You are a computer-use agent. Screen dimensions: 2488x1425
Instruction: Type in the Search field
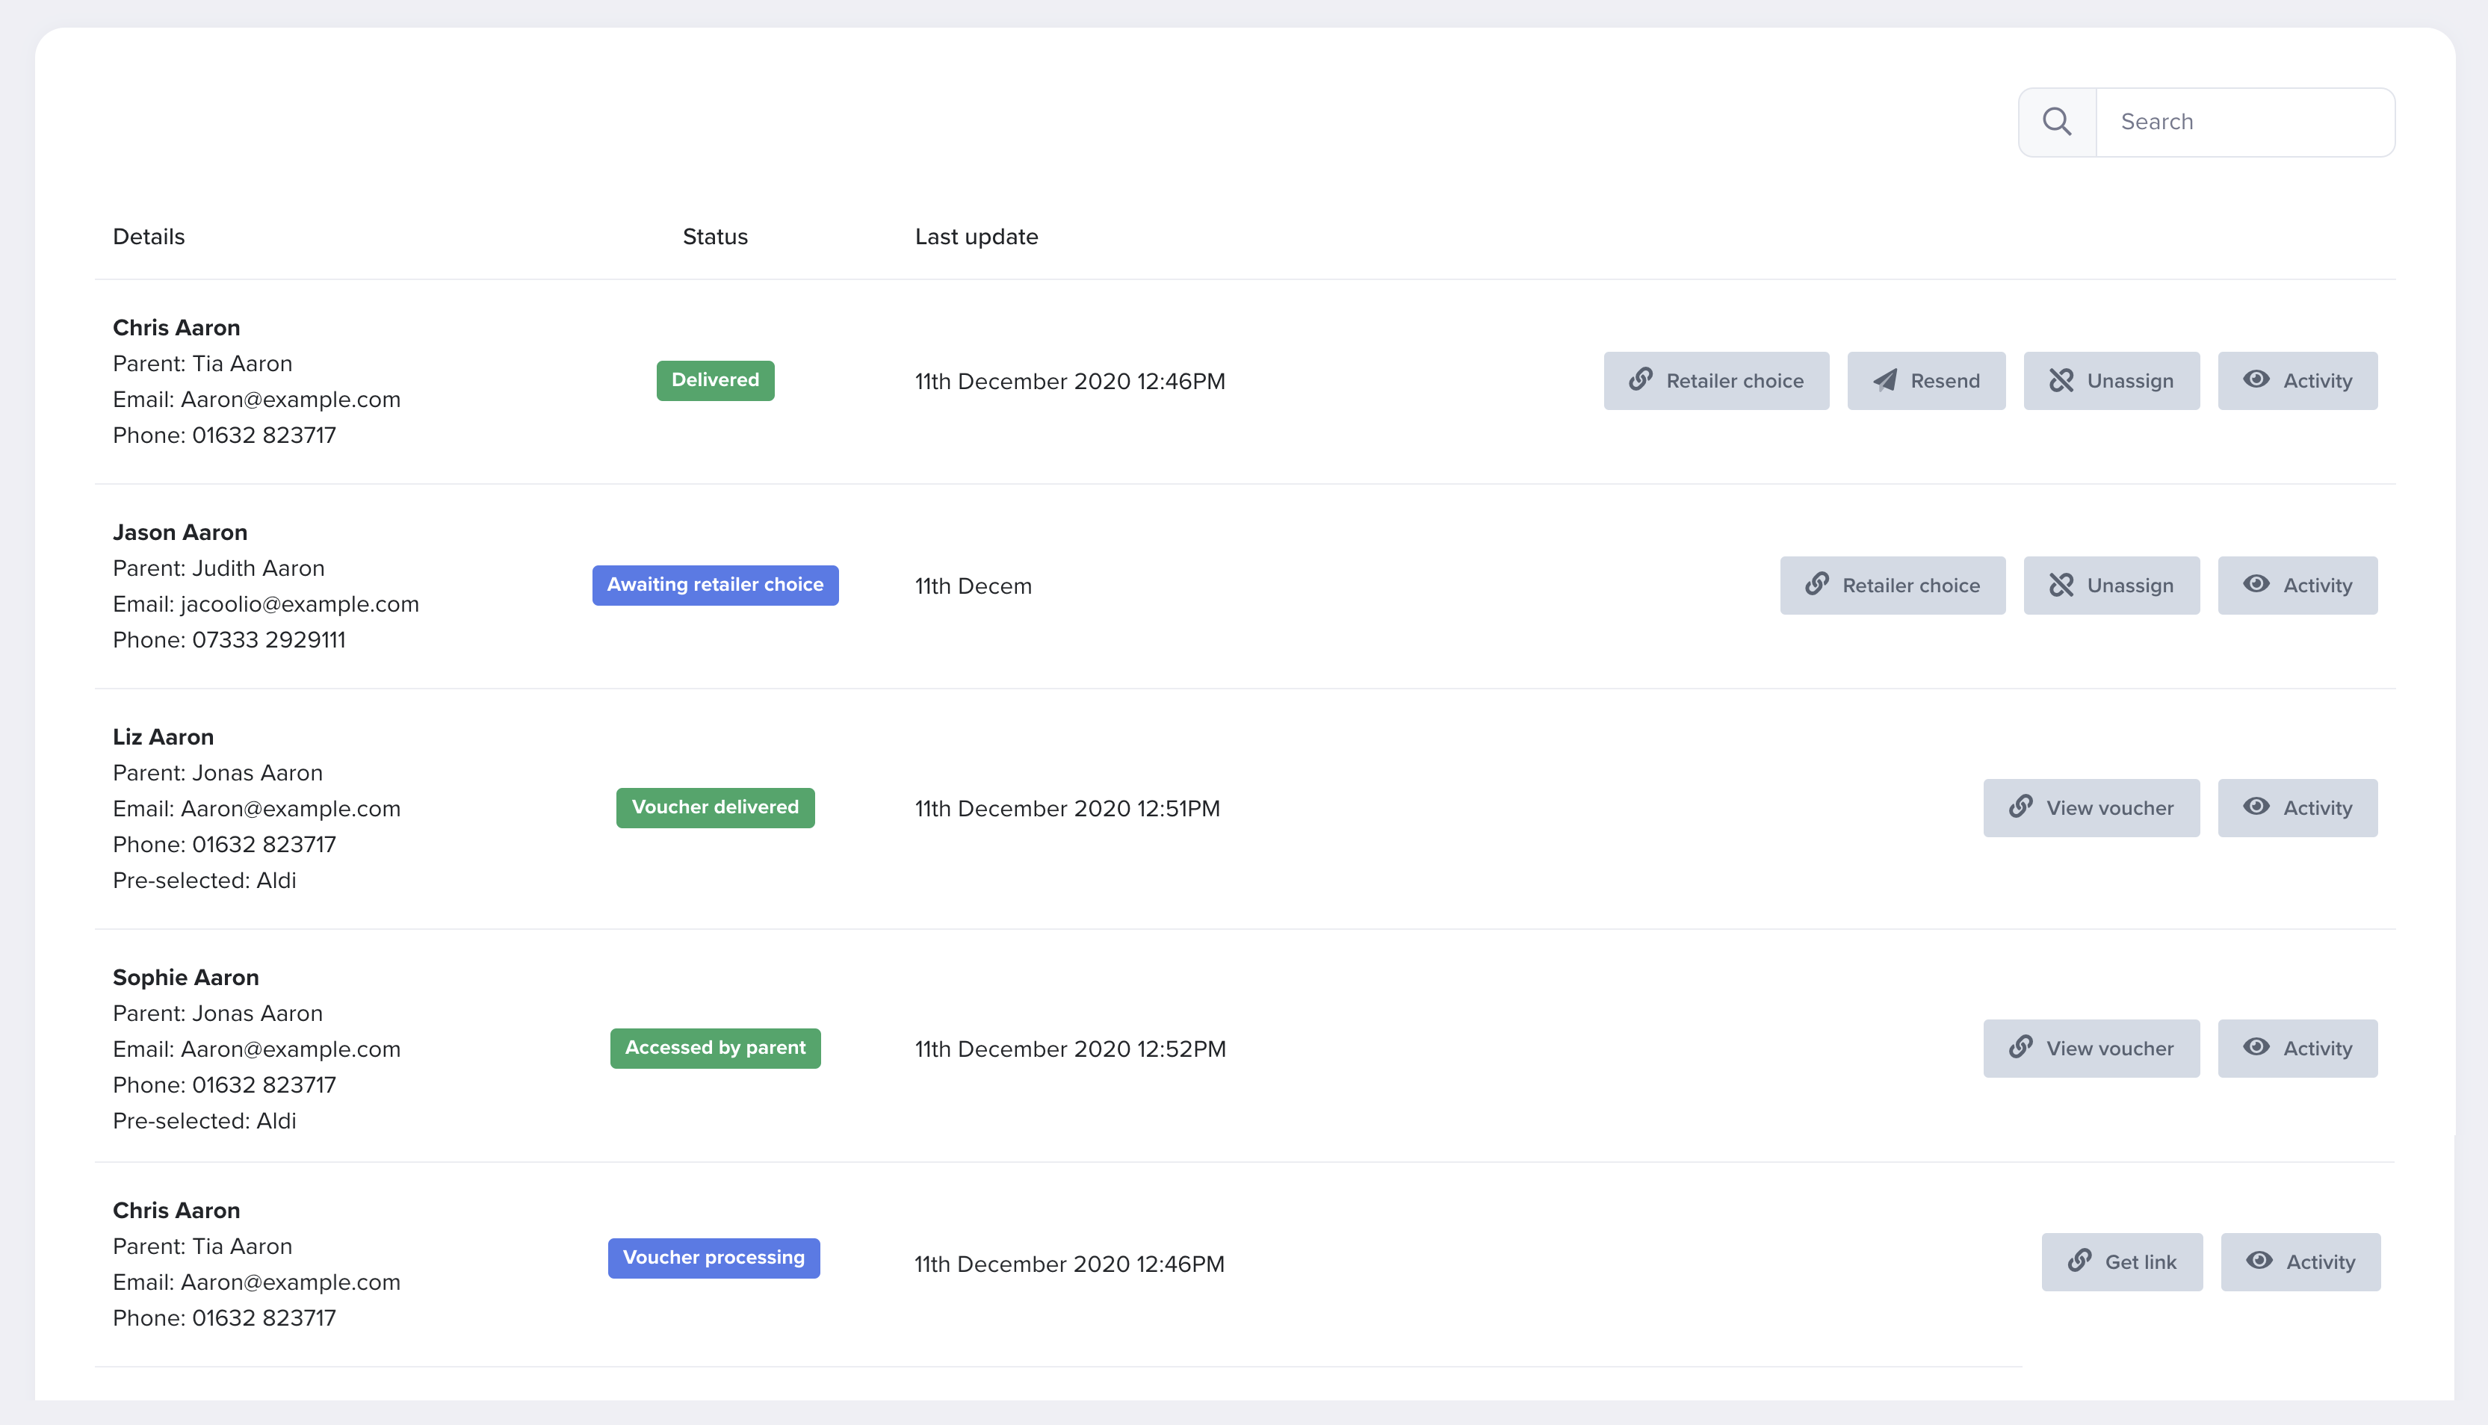(x=2244, y=121)
